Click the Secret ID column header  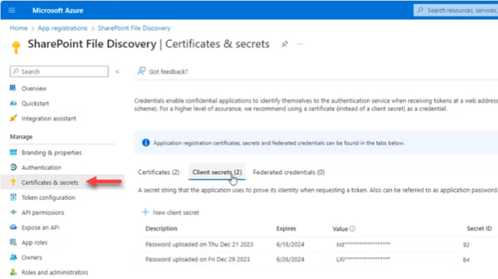point(479,229)
